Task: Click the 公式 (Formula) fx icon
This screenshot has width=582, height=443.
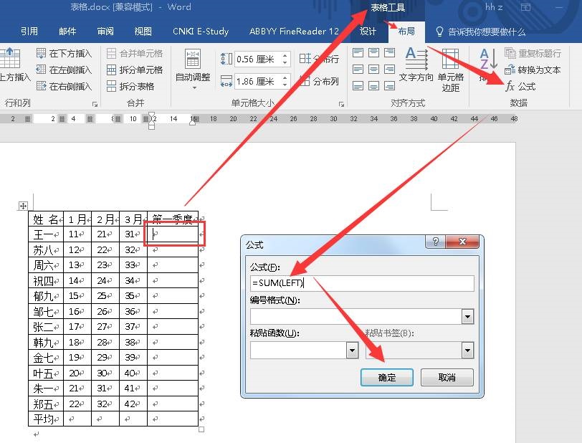Action: (510, 86)
